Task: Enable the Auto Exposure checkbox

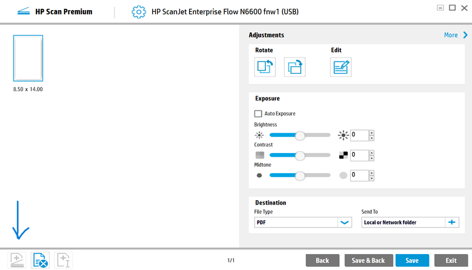Action: pyautogui.click(x=258, y=113)
